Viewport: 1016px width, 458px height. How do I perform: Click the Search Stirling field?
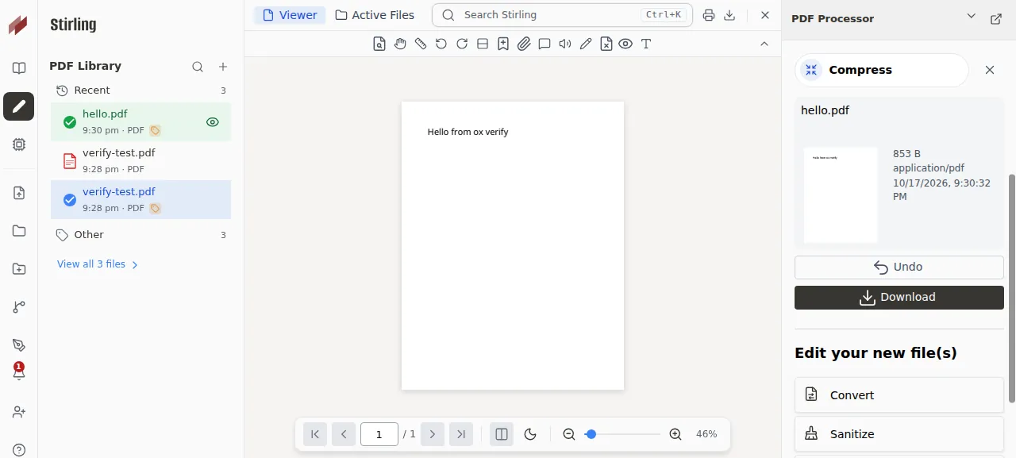(562, 15)
